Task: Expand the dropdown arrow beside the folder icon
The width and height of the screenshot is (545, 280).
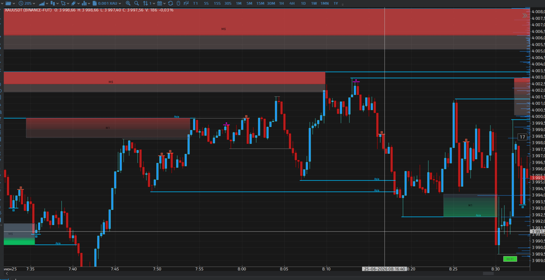Action: 14,3
